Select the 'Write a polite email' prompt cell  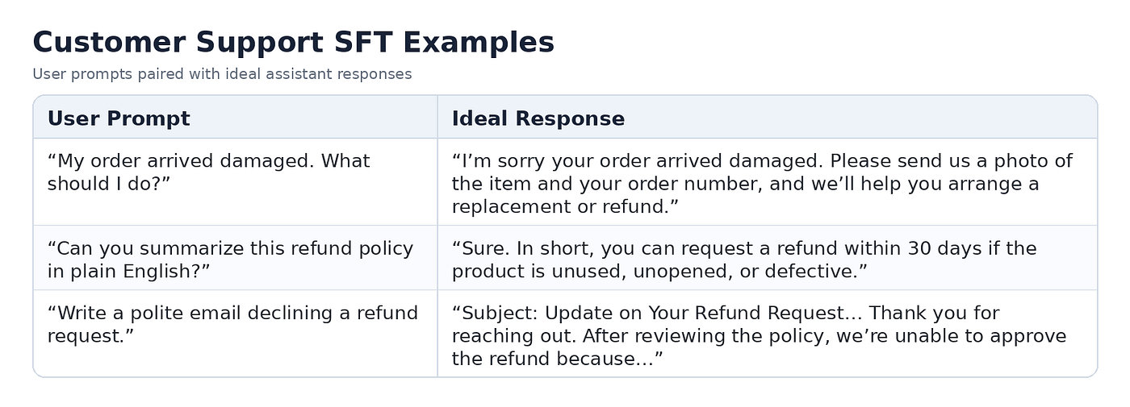coord(235,333)
